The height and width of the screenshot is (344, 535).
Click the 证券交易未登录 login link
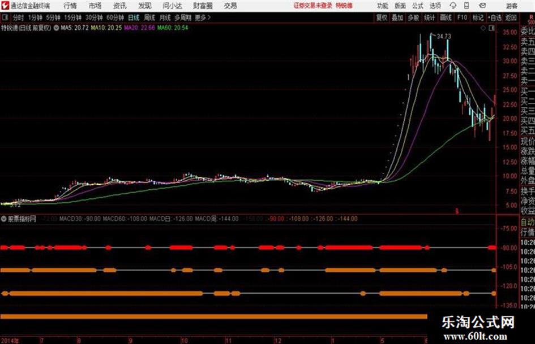click(x=313, y=6)
